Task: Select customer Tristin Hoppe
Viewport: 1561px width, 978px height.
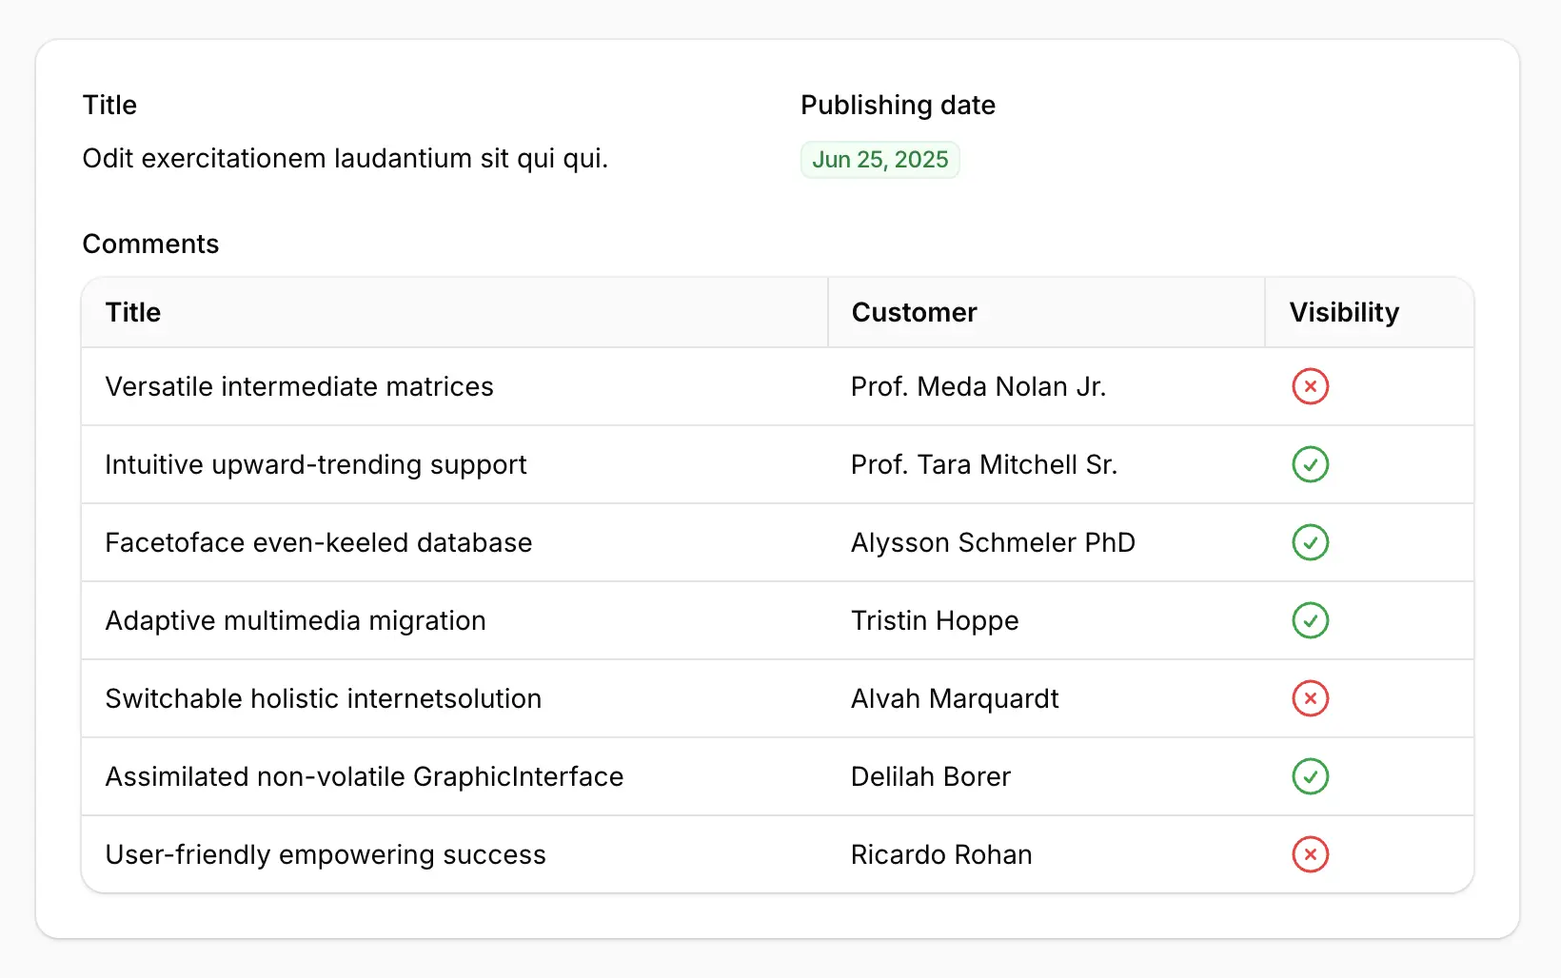Action: [x=934, y=620]
